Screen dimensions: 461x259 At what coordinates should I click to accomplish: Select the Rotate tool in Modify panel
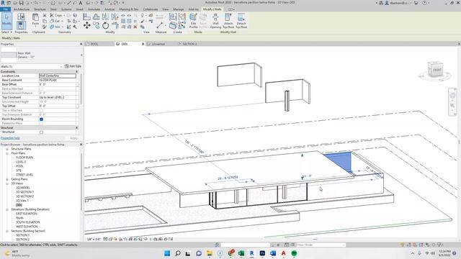point(106,26)
